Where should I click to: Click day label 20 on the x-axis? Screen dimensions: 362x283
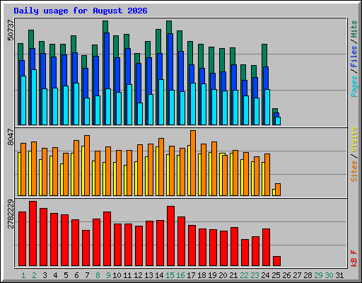pos(223,275)
